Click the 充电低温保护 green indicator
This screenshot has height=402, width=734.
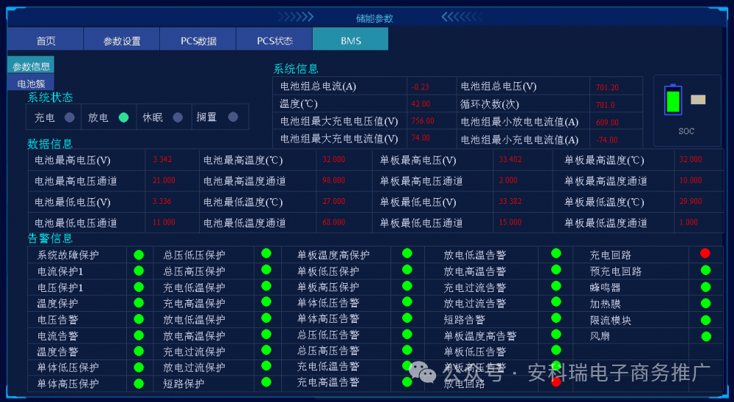tap(266, 286)
